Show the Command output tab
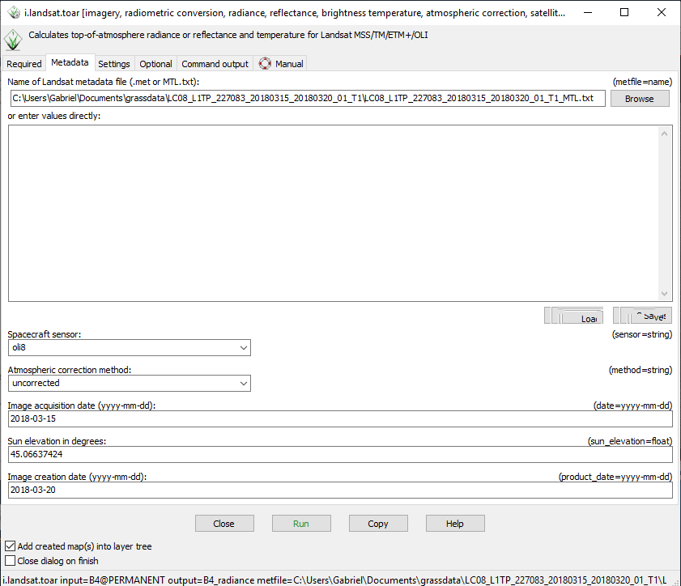Viewport: 681px width, 586px height. (x=215, y=64)
